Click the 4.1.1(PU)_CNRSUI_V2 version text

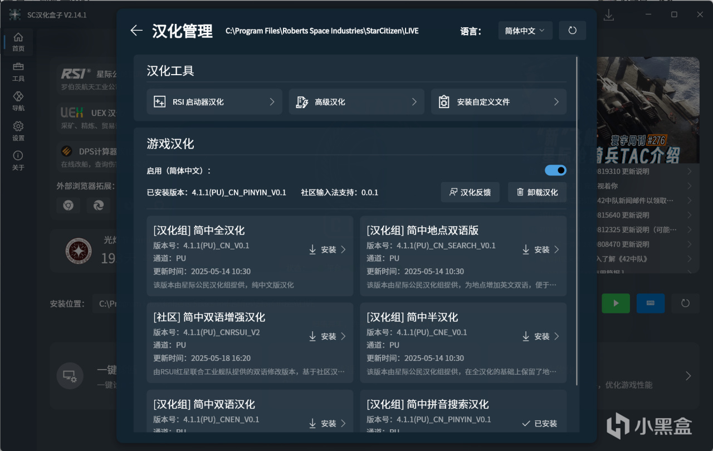222,332
